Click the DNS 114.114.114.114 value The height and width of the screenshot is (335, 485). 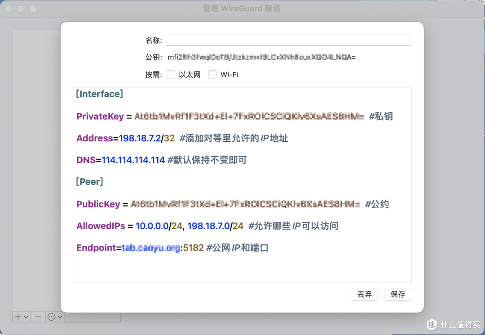[x=133, y=160]
